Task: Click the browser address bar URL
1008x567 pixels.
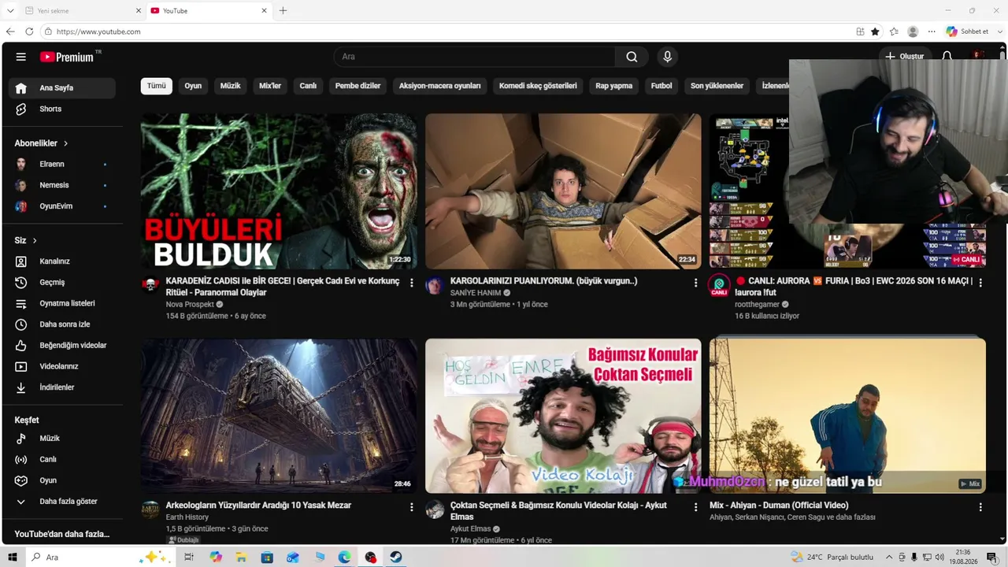Action: (98, 31)
